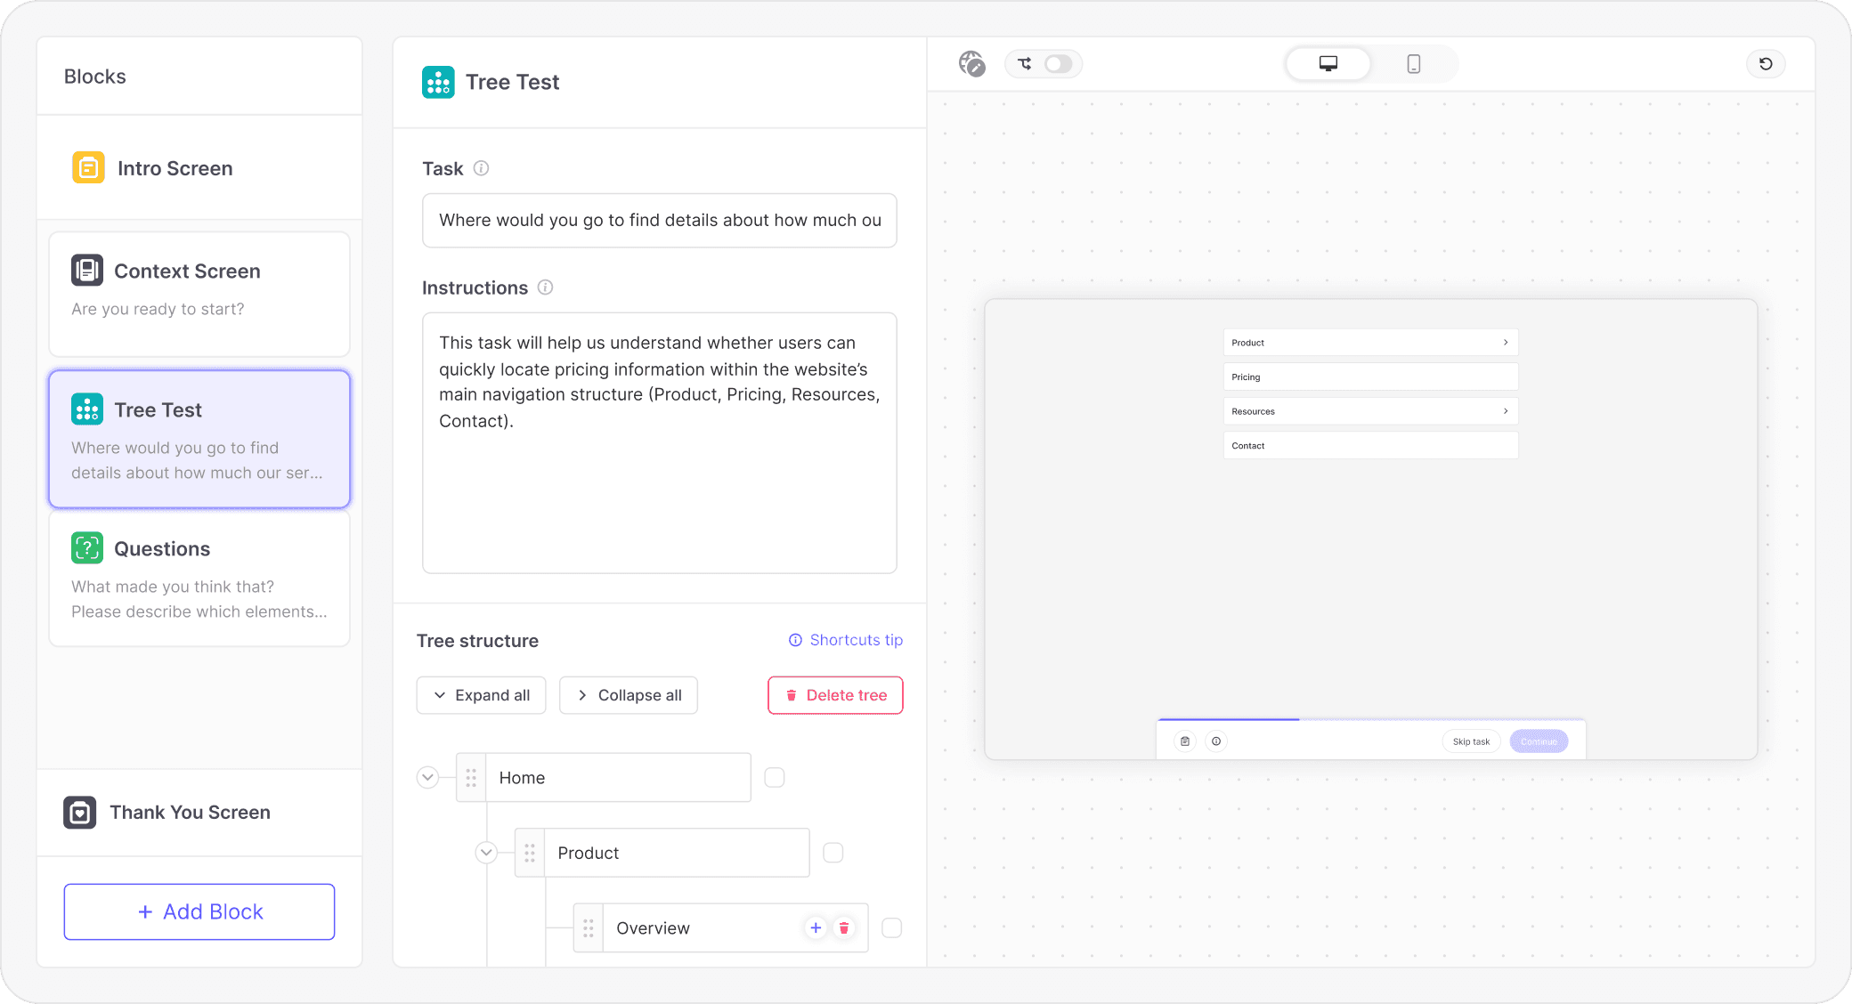This screenshot has width=1852, height=1004.
Task: Collapse the Home tree node chevron
Action: pos(428,777)
